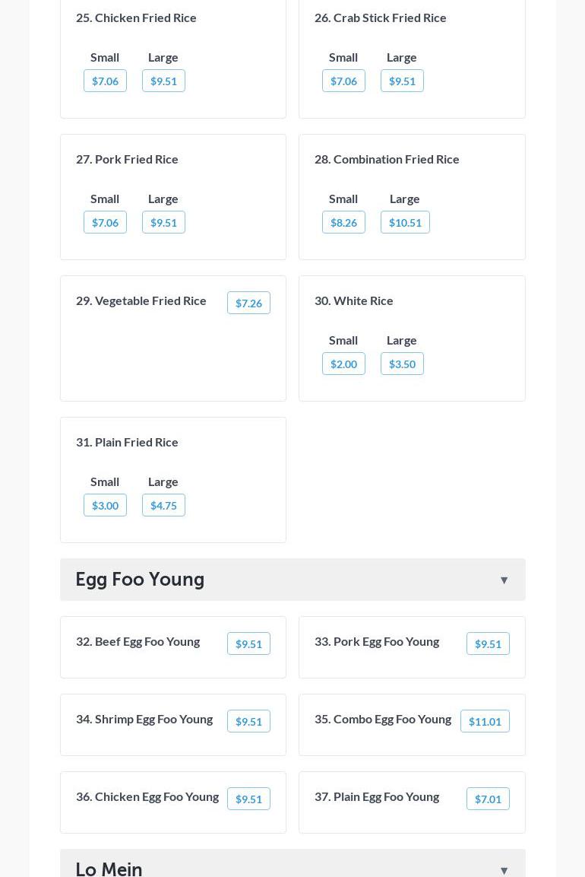Choose large Pork Fried Rice price

163,223
